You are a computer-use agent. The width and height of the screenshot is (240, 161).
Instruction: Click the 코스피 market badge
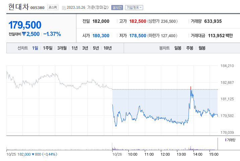pos(53,7)
